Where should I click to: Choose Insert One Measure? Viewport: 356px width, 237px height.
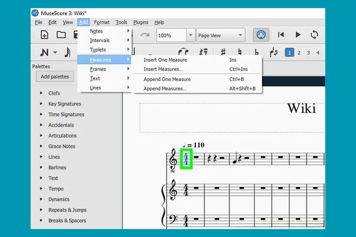pyautogui.click(x=198, y=60)
